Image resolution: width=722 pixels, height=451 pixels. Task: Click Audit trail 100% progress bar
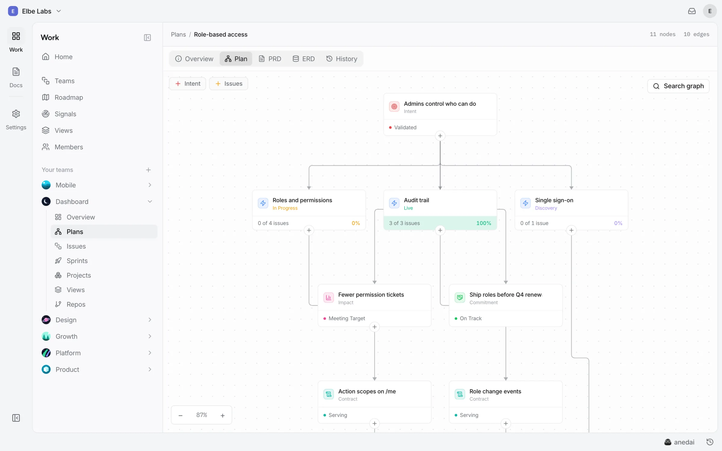tap(440, 223)
